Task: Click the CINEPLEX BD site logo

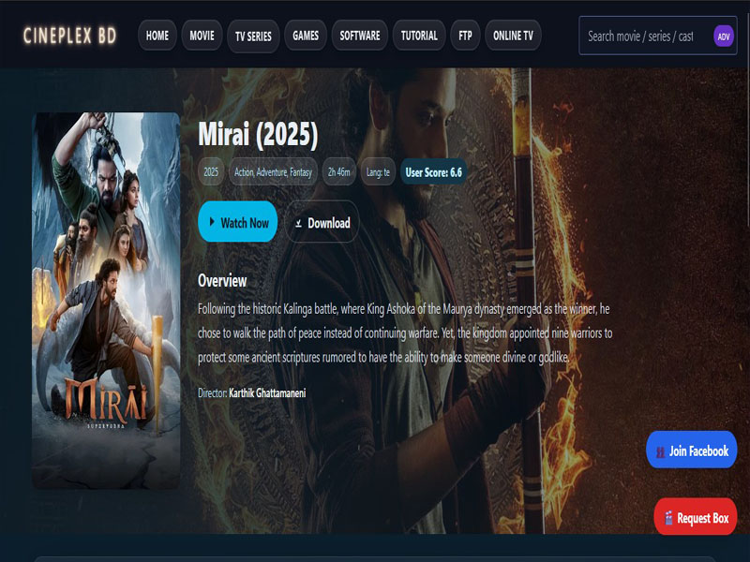Action: point(70,36)
